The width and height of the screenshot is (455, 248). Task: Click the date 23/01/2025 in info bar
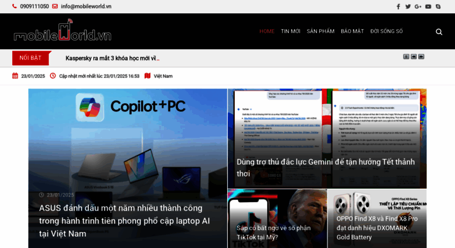33,76
